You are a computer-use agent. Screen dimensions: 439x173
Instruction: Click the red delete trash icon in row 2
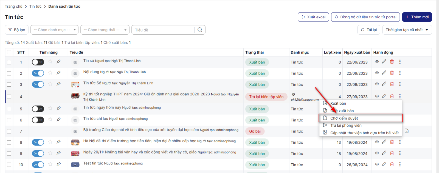click(x=392, y=73)
